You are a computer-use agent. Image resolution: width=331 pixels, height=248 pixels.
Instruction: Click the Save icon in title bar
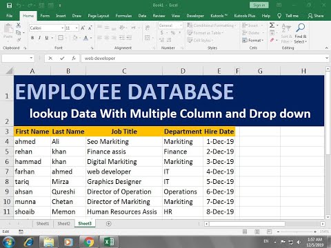9,6
